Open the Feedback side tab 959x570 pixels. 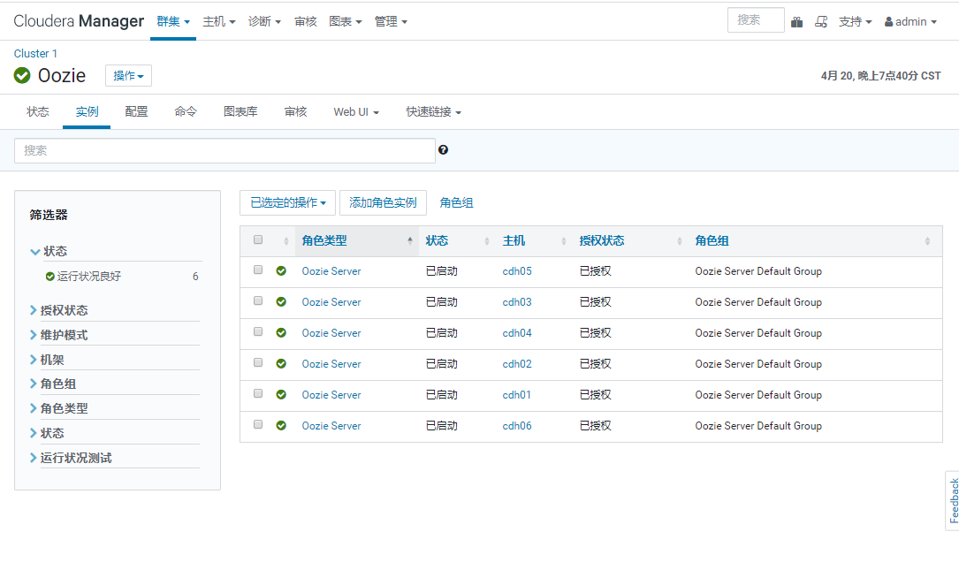pos(953,501)
